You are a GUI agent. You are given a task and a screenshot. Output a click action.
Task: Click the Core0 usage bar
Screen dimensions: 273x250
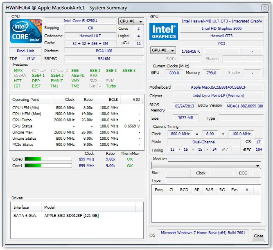48,159
